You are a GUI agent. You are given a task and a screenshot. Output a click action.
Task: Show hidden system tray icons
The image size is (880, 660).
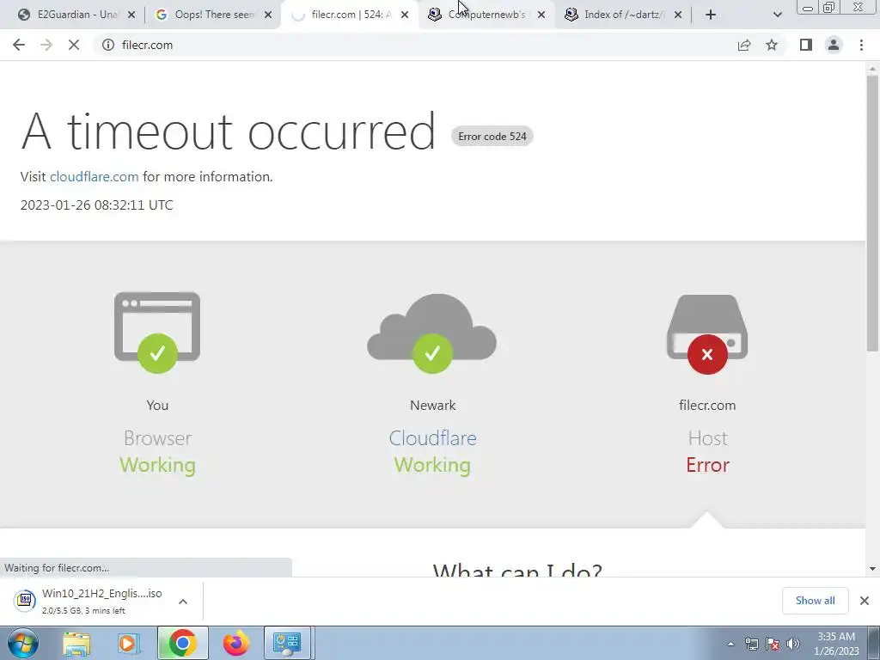pos(730,645)
